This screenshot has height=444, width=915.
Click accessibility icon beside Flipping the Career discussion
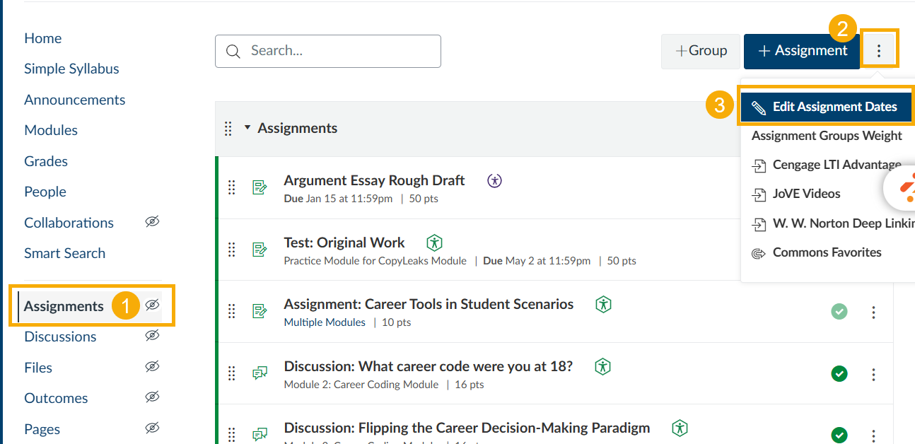(x=680, y=428)
